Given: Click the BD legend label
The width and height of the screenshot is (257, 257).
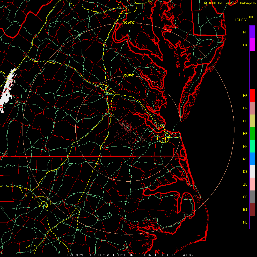Looking at the screenshot, I should (245, 121).
